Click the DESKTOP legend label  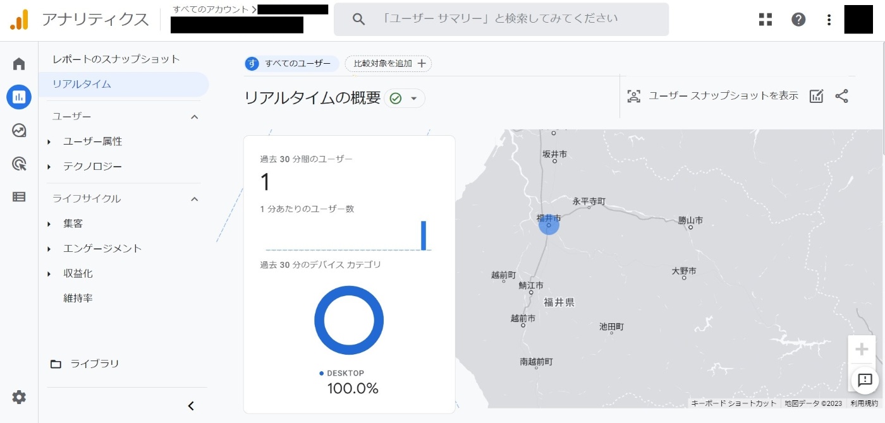[x=345, y=373]
